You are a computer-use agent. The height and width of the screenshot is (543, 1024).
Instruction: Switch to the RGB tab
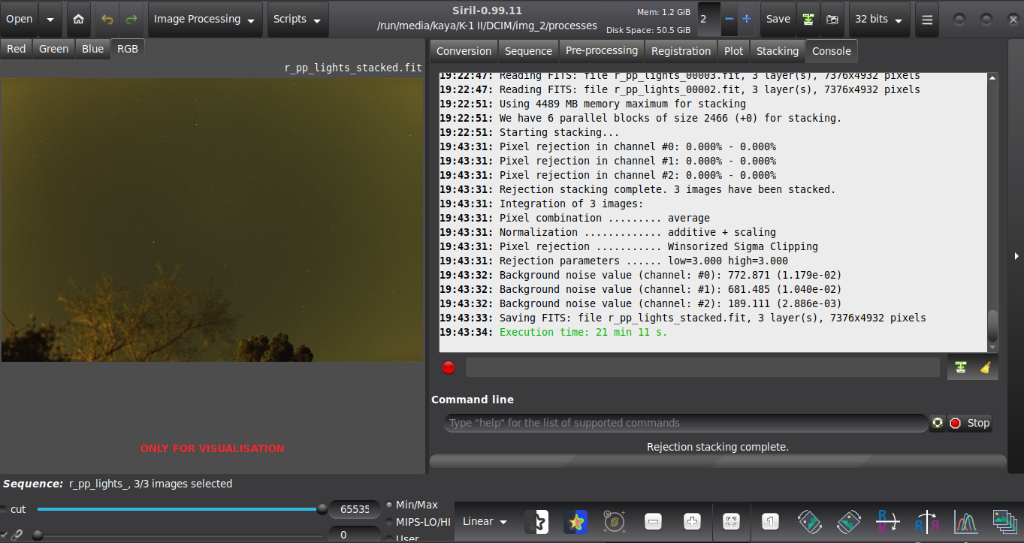(x=128, y=49)
